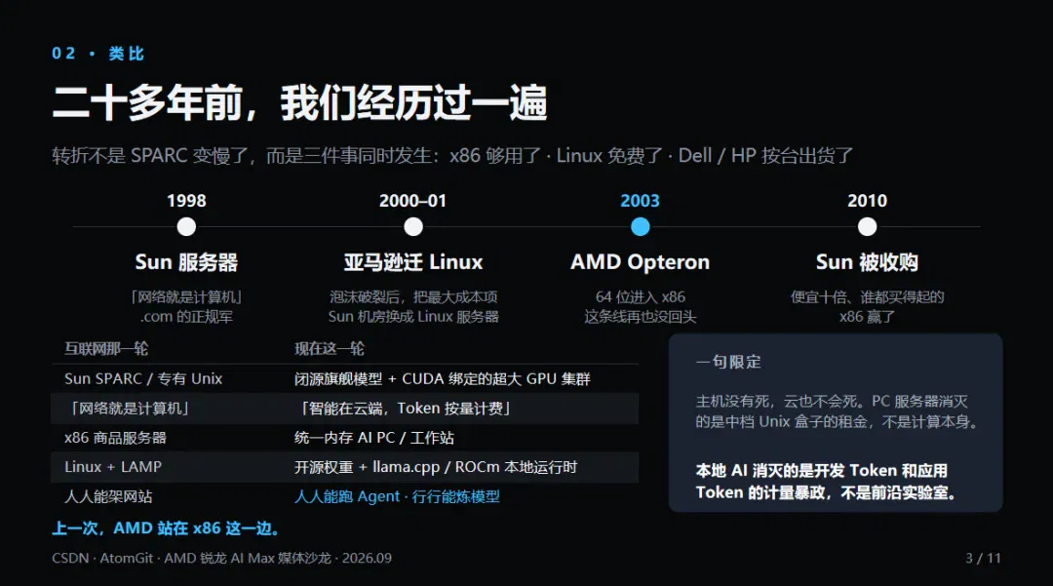Click the footer 'CSDN · AtomGit · AMD' text
Viewport: 1053px width, 586px height.
[x=124, y=558]
